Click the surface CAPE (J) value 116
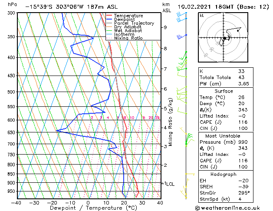 point(243,122)
